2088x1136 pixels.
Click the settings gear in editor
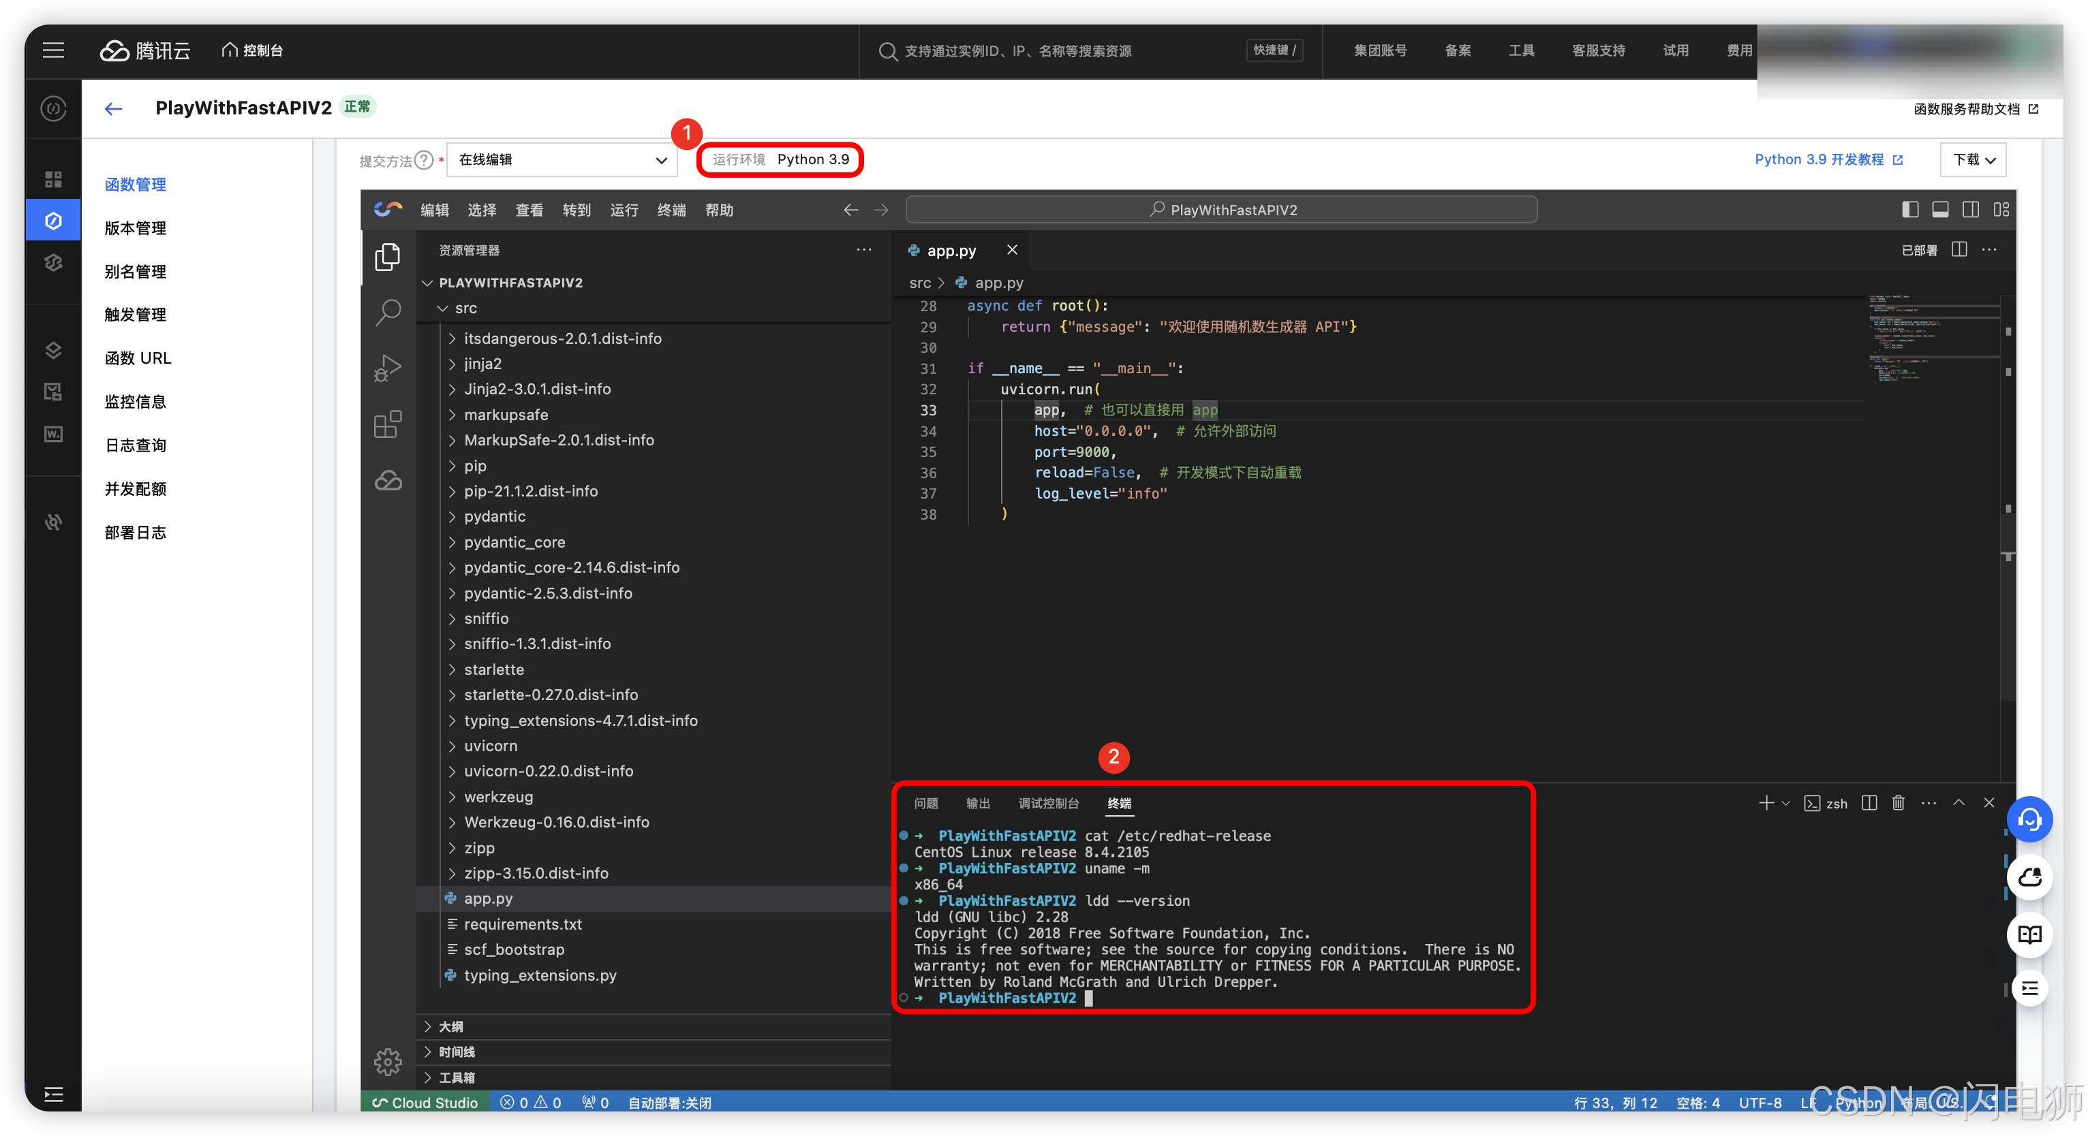pyautogui.click(x=388, y=1062)
